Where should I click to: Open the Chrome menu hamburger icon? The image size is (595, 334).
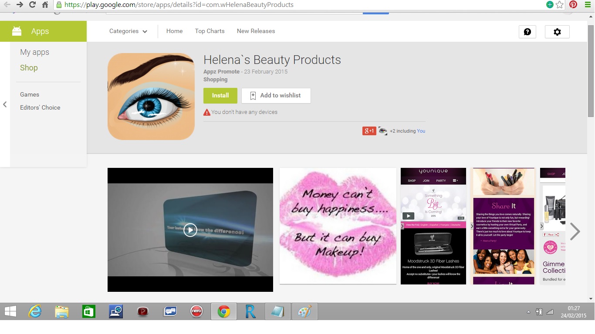[x=588, y=5]
